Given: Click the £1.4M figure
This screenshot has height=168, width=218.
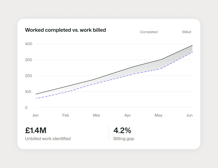Looking at the screenshot, I should tap(36, 131).
